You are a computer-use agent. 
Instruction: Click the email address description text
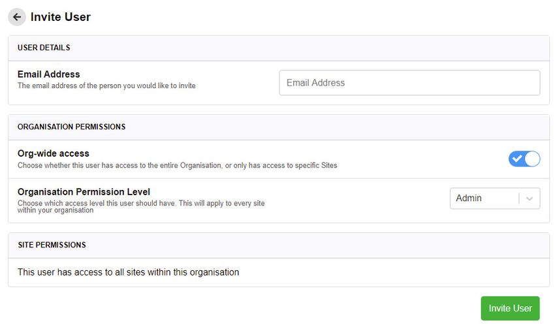point(106,86)
